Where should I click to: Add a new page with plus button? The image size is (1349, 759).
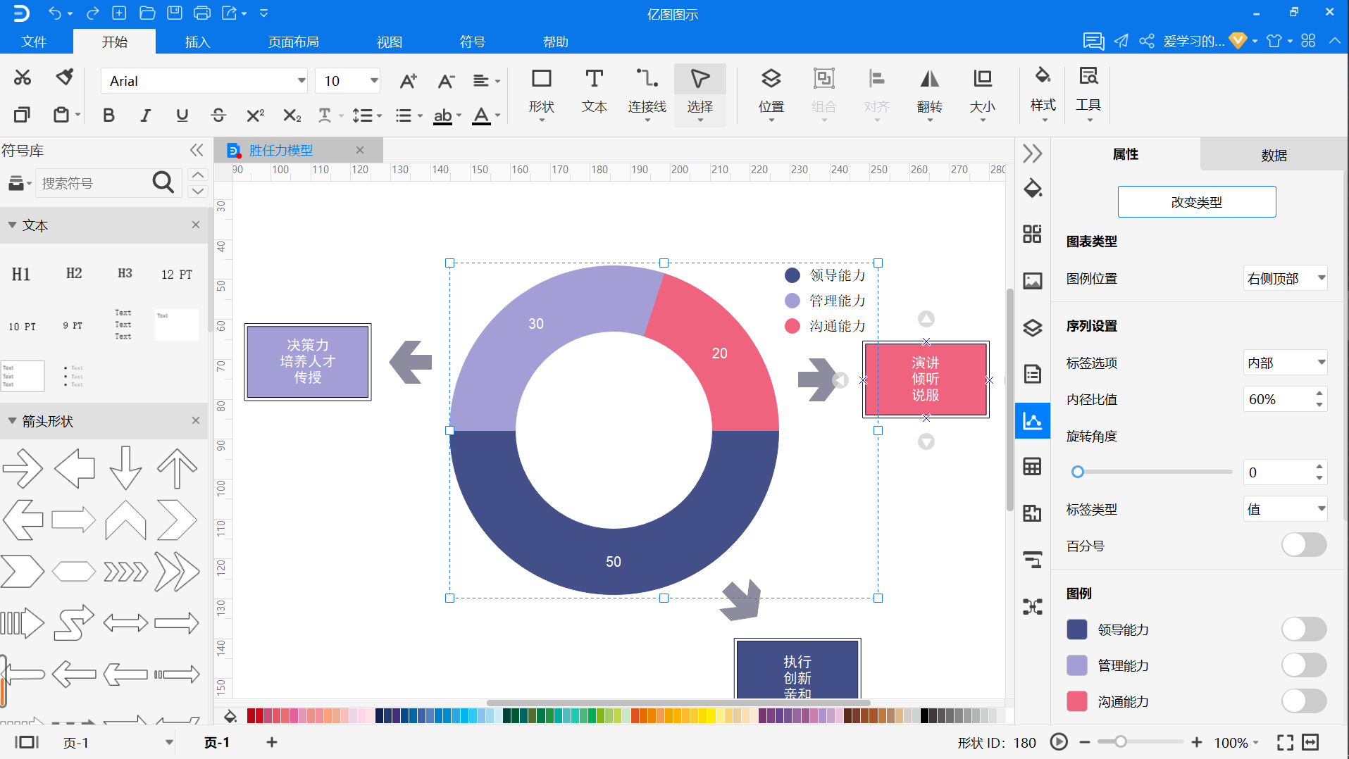[x=272, y=742]
